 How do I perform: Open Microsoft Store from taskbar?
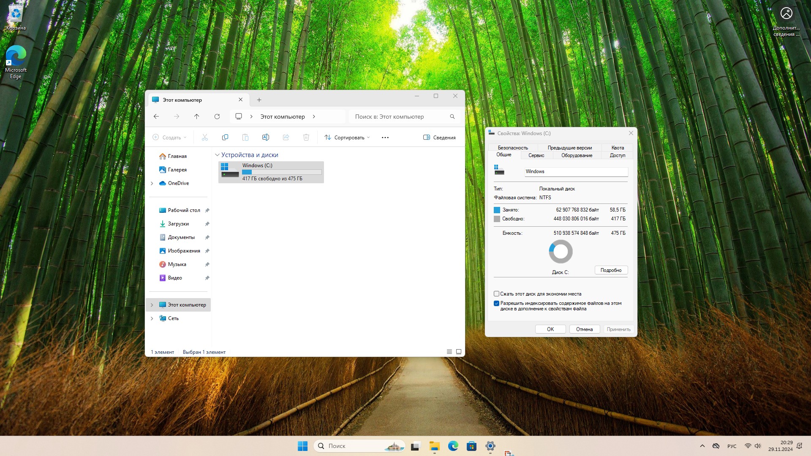471,446
